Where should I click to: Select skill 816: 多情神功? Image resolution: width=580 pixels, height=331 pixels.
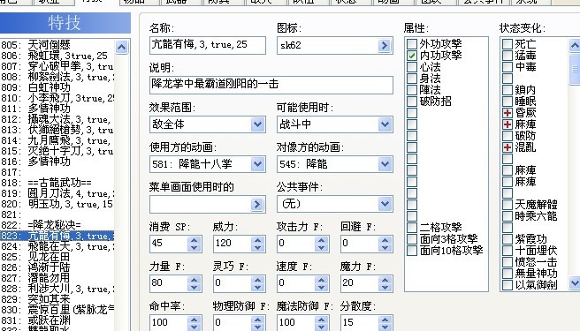[x=57, y=162]
